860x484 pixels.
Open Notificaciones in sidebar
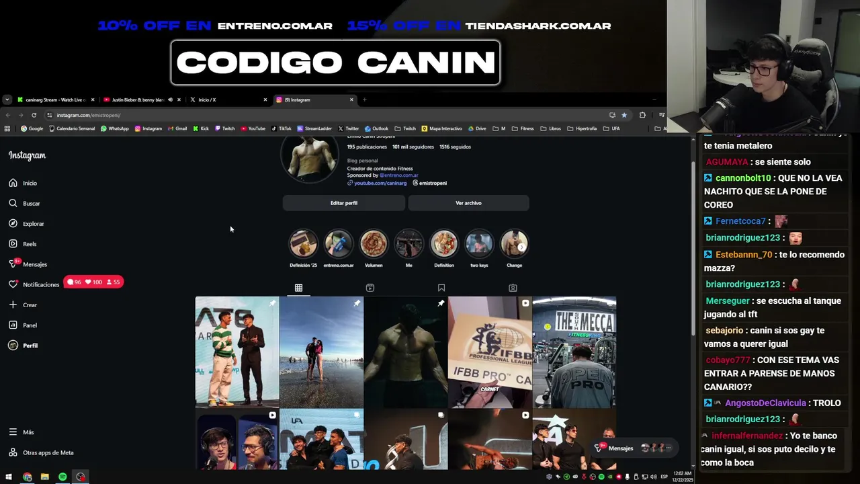[34, 284]
